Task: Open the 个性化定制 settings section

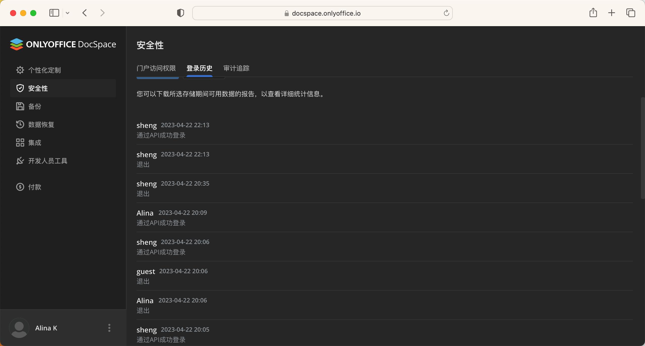Action: click(x=45, y=70)
